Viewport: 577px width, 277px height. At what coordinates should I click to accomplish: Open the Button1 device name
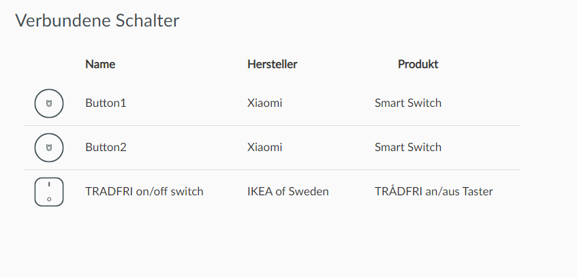coord(106,103)
